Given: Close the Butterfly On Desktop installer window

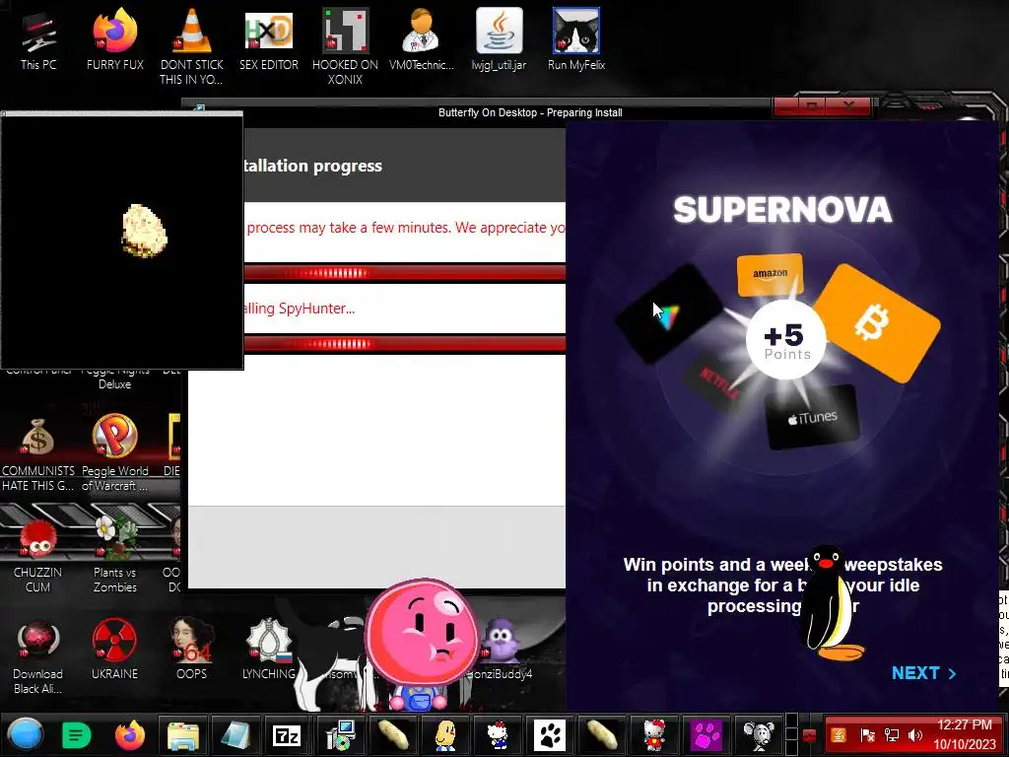Looking at the screenshot, I should coord(850,106).
